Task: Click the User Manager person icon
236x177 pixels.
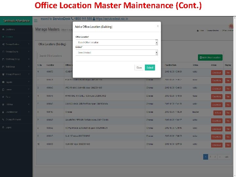Action: [x=3, y=112]
